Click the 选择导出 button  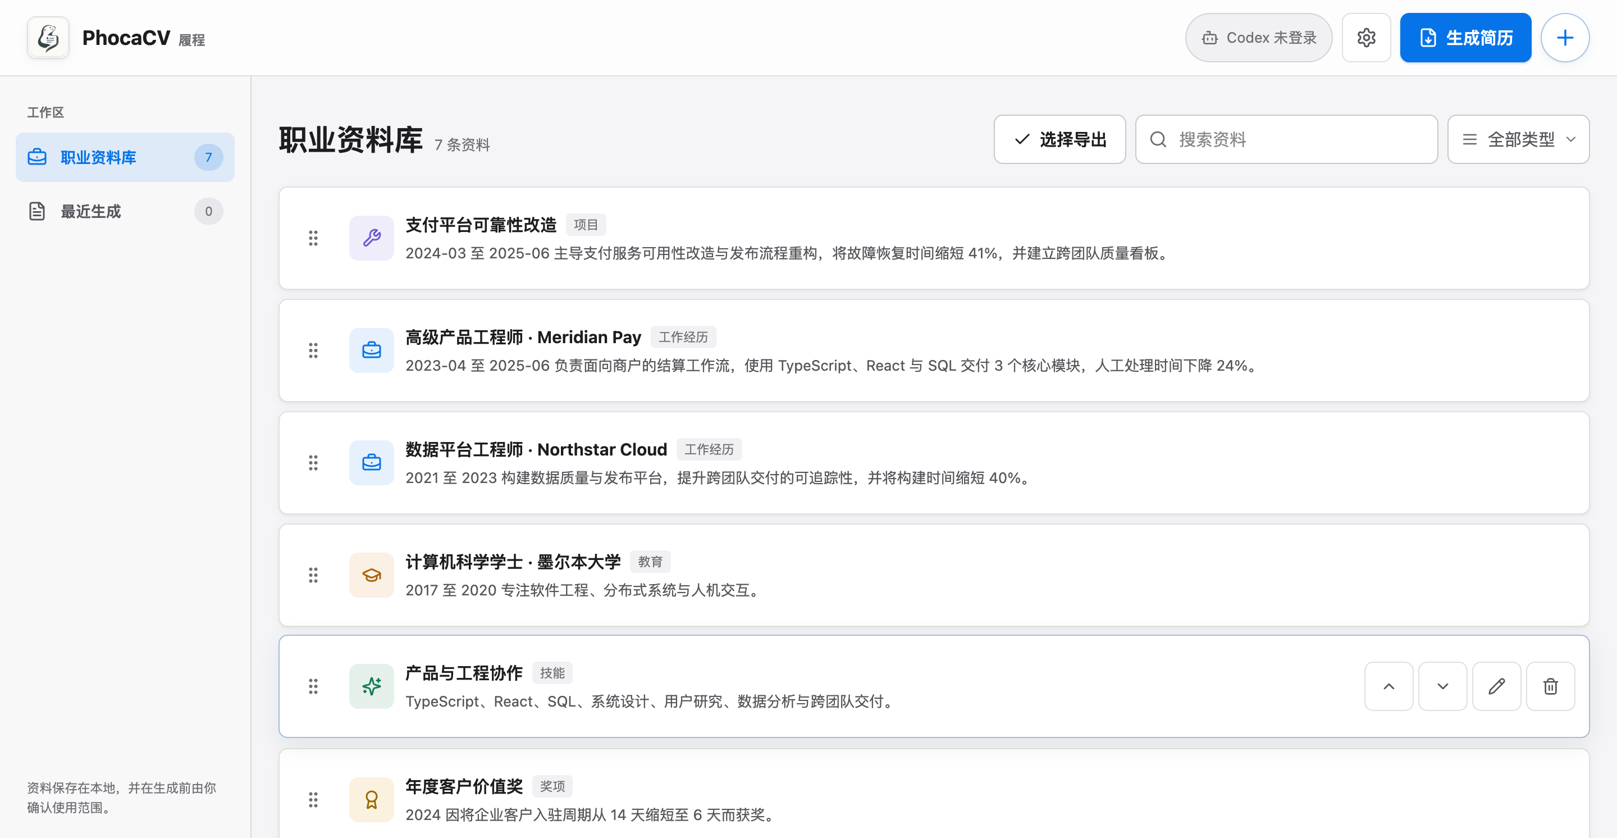click(x=1059, y=139)
